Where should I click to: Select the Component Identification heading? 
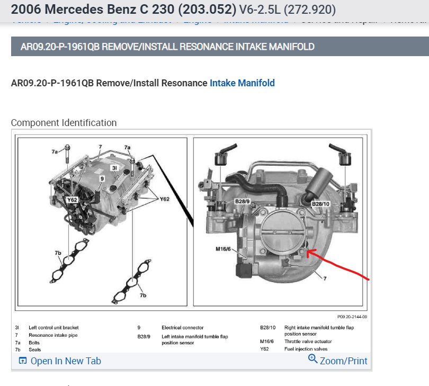pyautogui.click(x=64, y=122)
